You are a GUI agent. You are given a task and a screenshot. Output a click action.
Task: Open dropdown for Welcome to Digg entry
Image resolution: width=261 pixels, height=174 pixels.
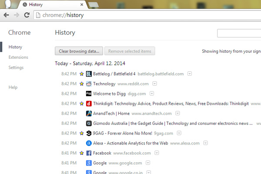click(152, 94)
